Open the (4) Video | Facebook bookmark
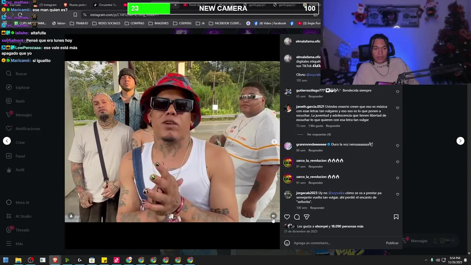 pyautogui.click(x=270, y=23)
